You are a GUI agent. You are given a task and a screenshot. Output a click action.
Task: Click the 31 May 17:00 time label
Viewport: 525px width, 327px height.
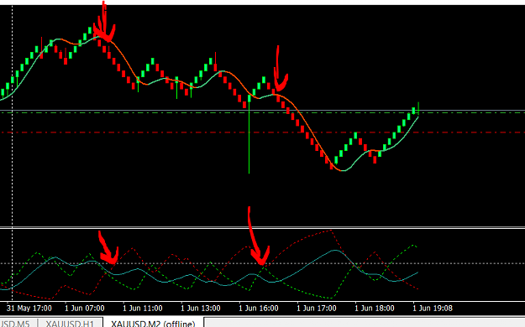(x=29, y=309)
